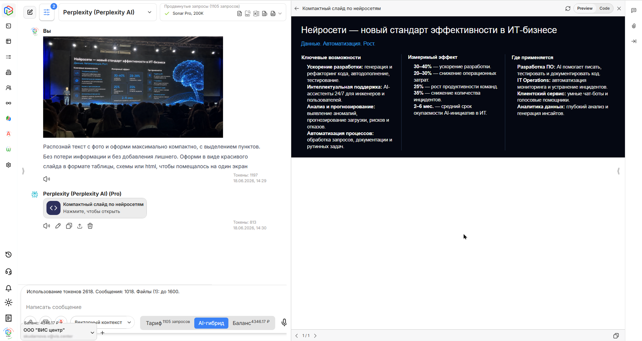Open Компактный слайд по нейросетям artifact
This screenshot has height=341, width=642.
point(95,208)
